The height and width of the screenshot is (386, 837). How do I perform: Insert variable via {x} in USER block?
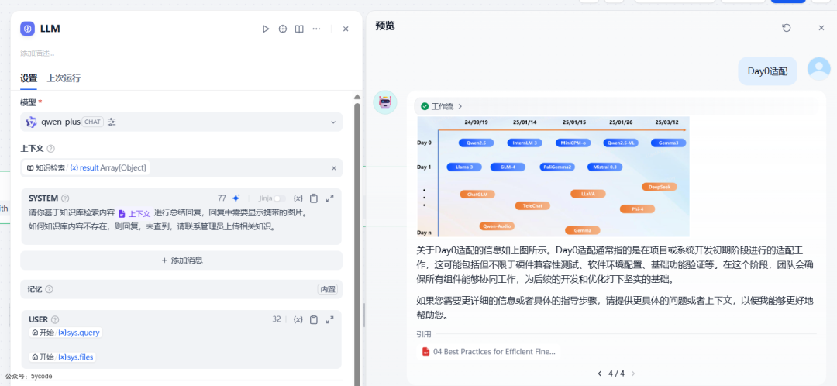point(298,319)
